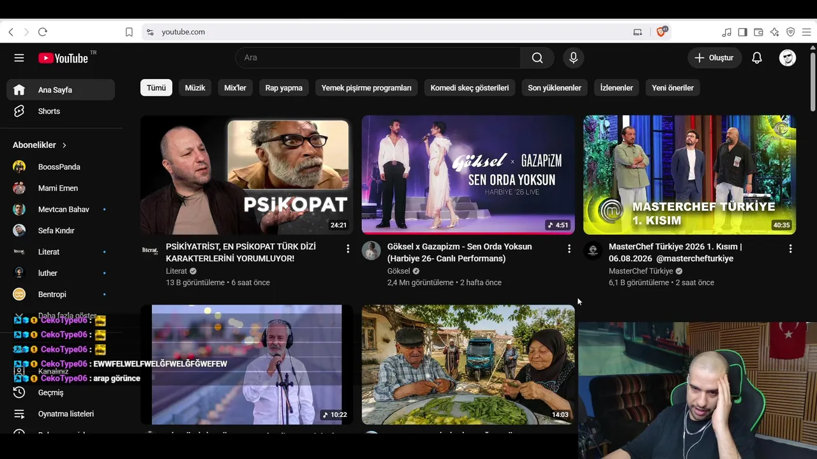Image resolution: width=817 pixels, height=459 pixels.
Task: Open the BoossPanda subscription channel
Action: click(x=61, y=167)
